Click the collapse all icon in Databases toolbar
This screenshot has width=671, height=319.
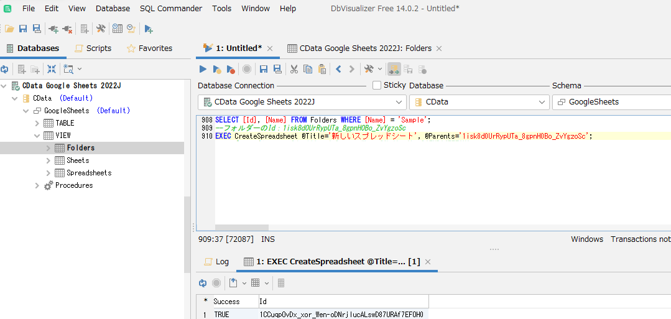pyautogui.click(x=52, y=69)
